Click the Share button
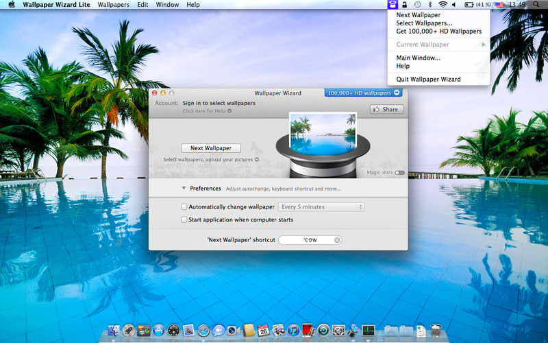Screen dimensions: 548x343 (387, 109)
